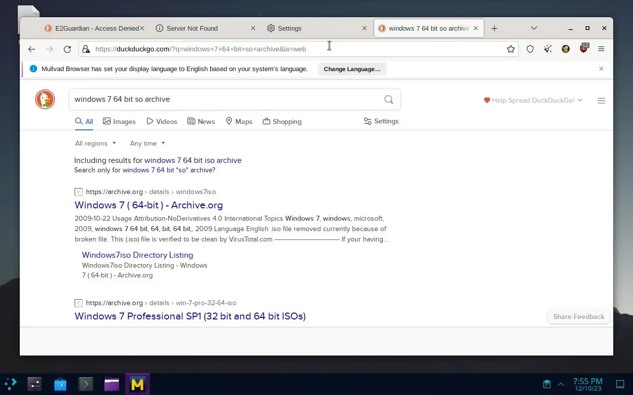Open the DuckDuckGo search Settings dropdown

381,121
